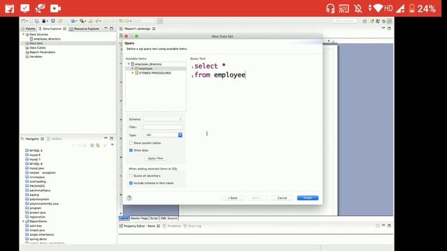
Task: Click the Android headphones status icon
Action: pyautogui.click(x=330, y=8)
